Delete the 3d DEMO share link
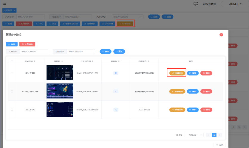This screenshot has width=249, height=148. (x=206, y=110)
